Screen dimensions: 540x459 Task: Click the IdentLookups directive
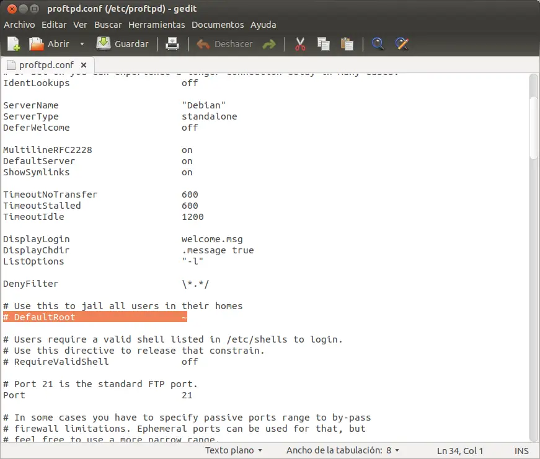[36, 83]
